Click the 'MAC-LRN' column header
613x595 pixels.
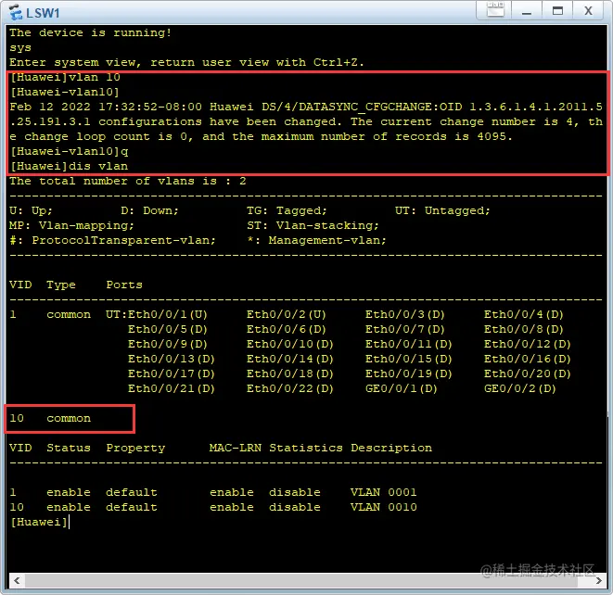pos(235,448)
